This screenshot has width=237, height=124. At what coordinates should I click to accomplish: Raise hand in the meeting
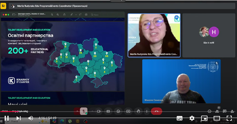[138, 111]
